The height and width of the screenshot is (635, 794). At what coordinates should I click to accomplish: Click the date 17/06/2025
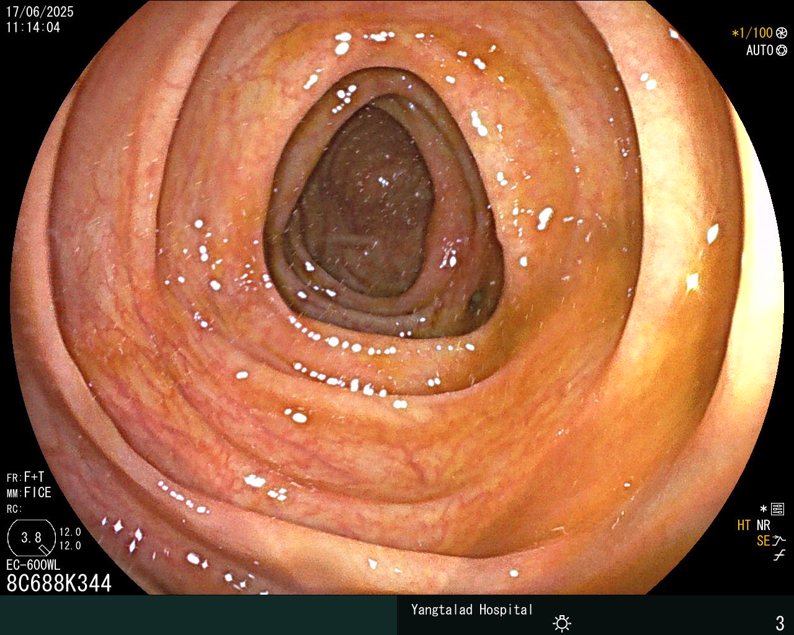[x=40, y=12]
